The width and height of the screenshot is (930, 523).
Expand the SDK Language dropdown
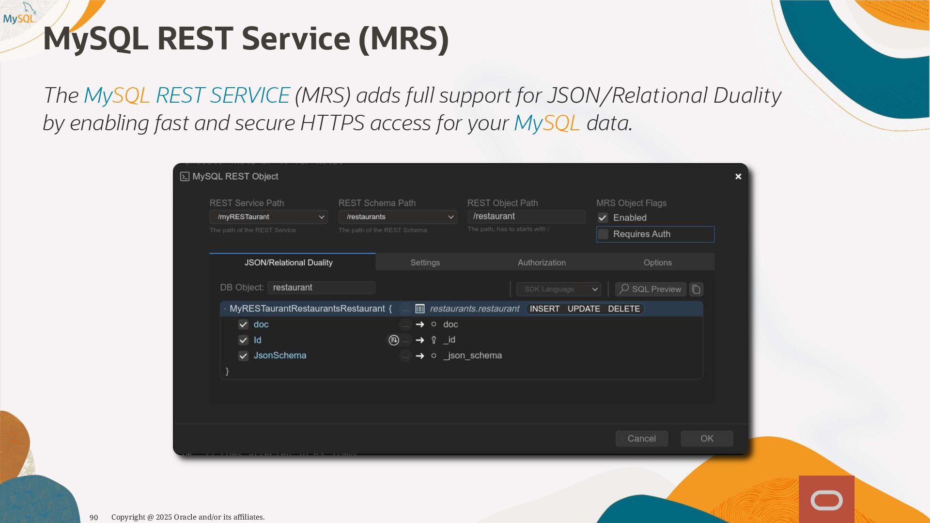point(558,289)
